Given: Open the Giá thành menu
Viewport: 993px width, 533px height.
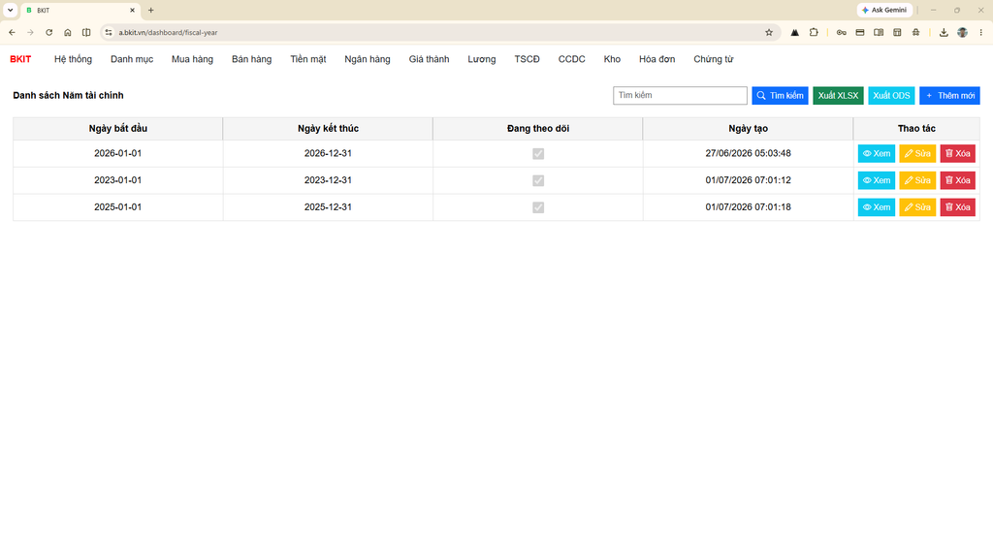Looking at the screenshot, I should click(429, 59).
